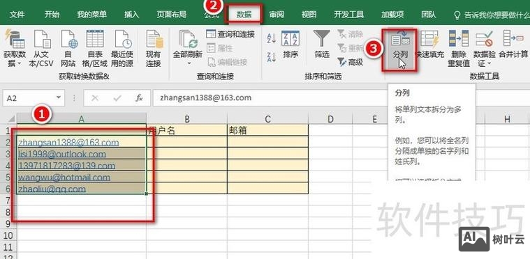Toggle the 筛选 (filter) funnel
This screenshot has height=259, width=530.
point(322,45)
